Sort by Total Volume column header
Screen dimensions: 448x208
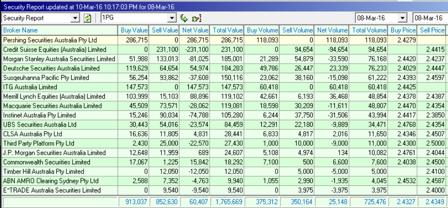tap(368, 30)
